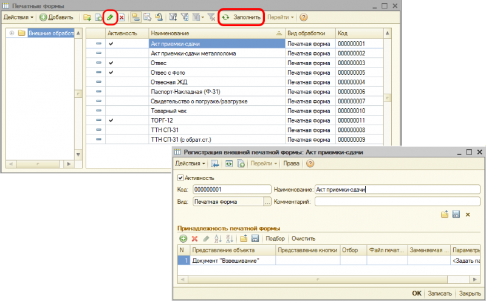Click OK in the registration dialog
Viewport: 486px width, 301px height.
[x=417, y=293]
